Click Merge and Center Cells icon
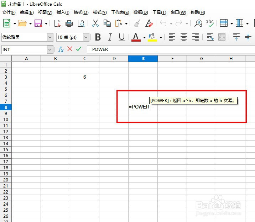 click(222, 37)
